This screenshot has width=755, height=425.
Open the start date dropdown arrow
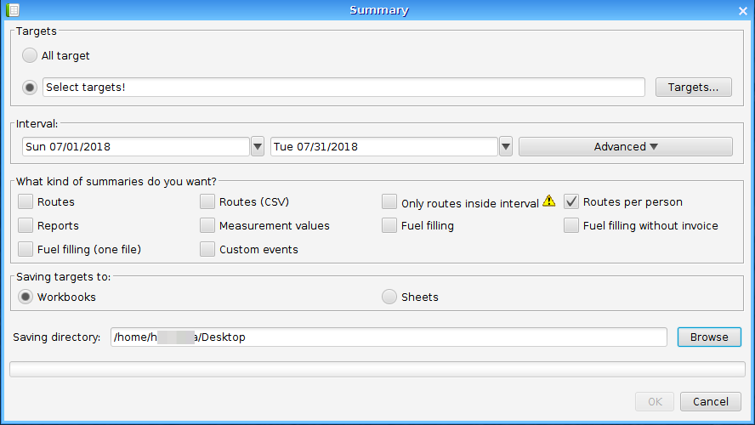point(258,147)
